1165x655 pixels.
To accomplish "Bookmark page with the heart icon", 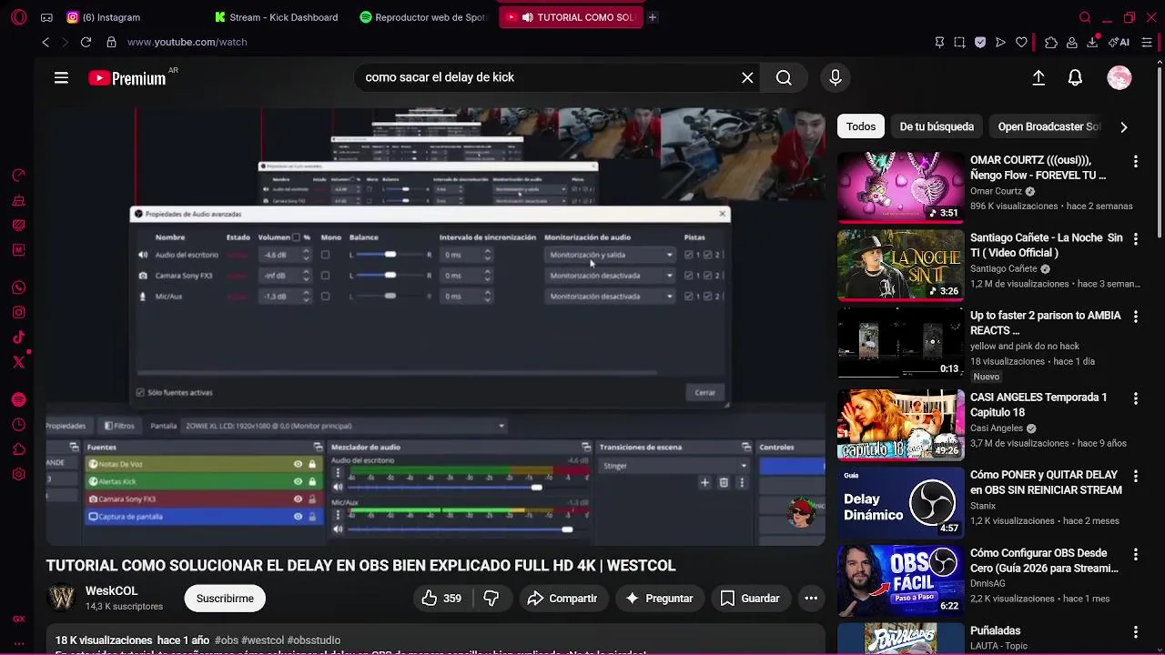I will pyautogui.click(x=1021, y=42).
